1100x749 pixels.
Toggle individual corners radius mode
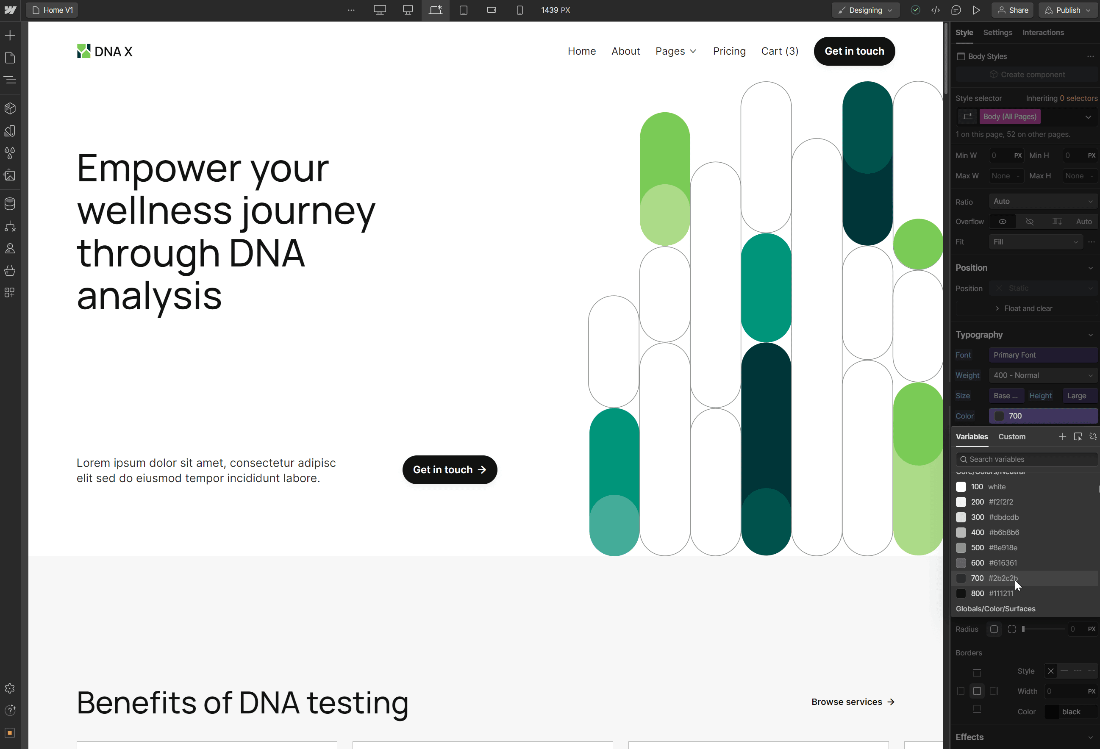click(1011, 629)
